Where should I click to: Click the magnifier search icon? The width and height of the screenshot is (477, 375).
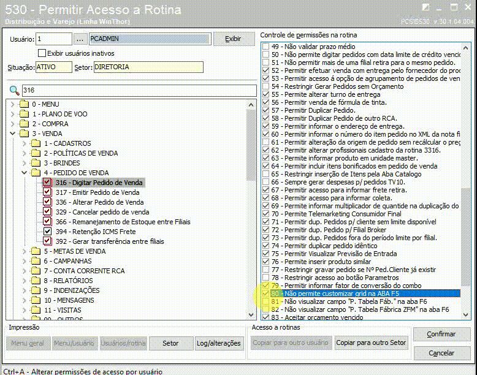pos(14,90)
